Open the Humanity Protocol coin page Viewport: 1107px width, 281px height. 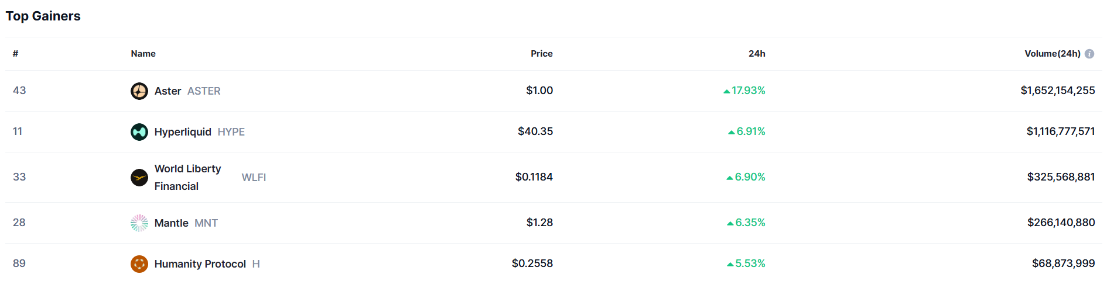[200, 264]
